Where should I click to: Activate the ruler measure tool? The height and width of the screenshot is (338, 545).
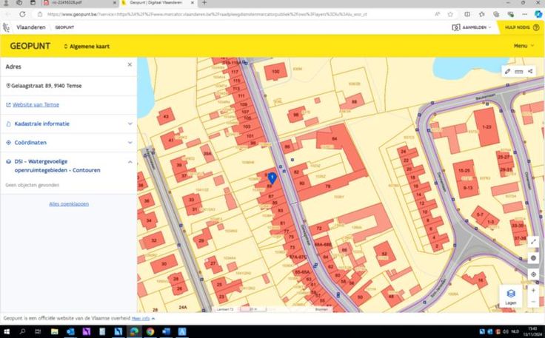point(519,71)
